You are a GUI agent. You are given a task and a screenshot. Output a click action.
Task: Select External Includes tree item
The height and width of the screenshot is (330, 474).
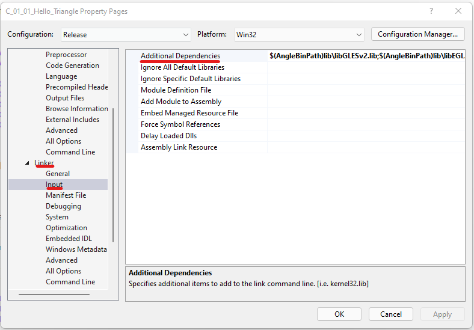click(72, 120)
